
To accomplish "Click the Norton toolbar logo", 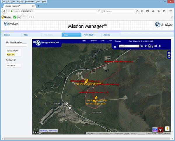I will [x=6, y=17].
